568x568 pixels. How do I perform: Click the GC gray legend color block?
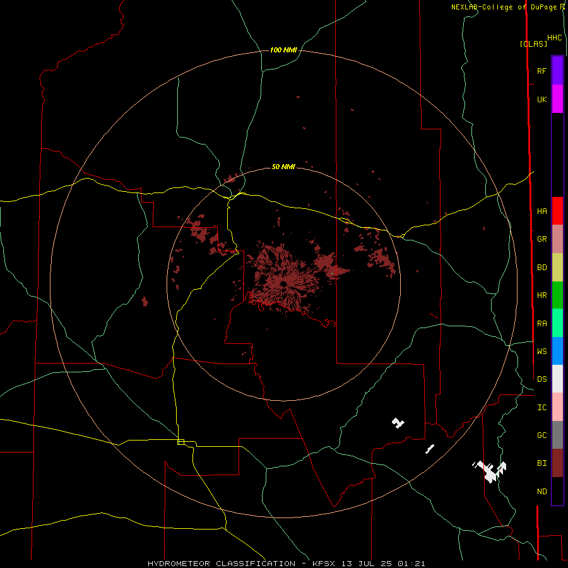point(557,435)
